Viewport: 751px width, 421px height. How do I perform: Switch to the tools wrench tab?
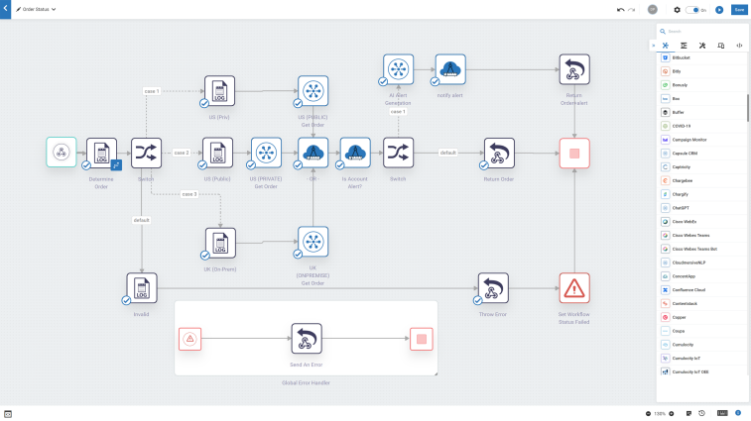coord(702,46)
